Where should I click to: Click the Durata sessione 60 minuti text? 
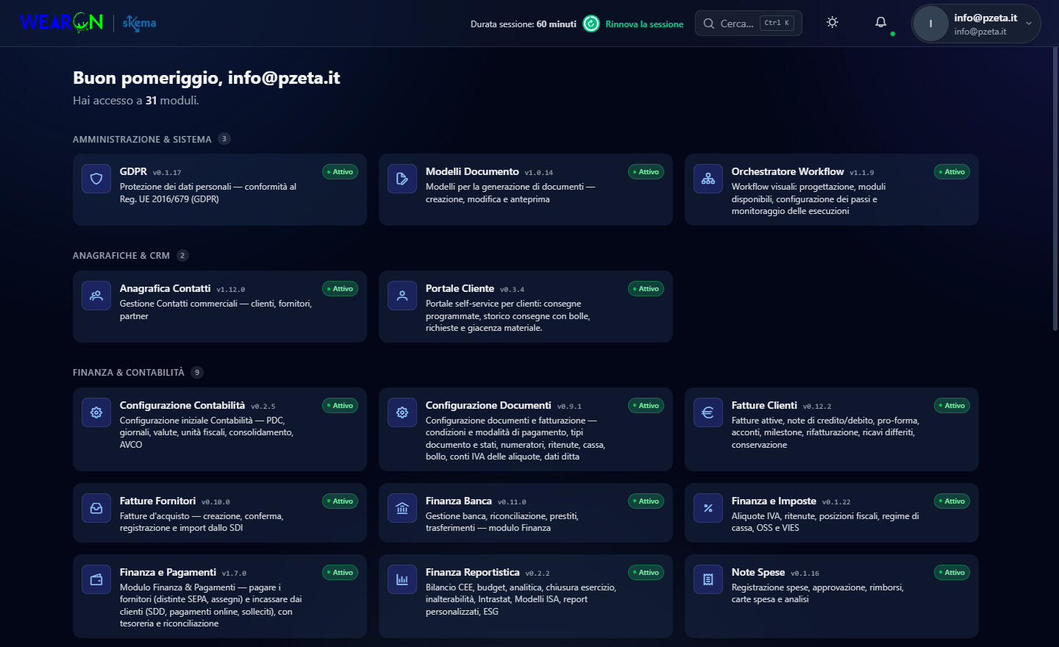click(x=524, y=24)
